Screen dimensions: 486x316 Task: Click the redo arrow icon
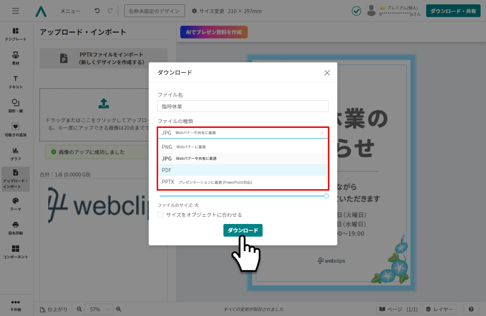[x=110, y=11]
